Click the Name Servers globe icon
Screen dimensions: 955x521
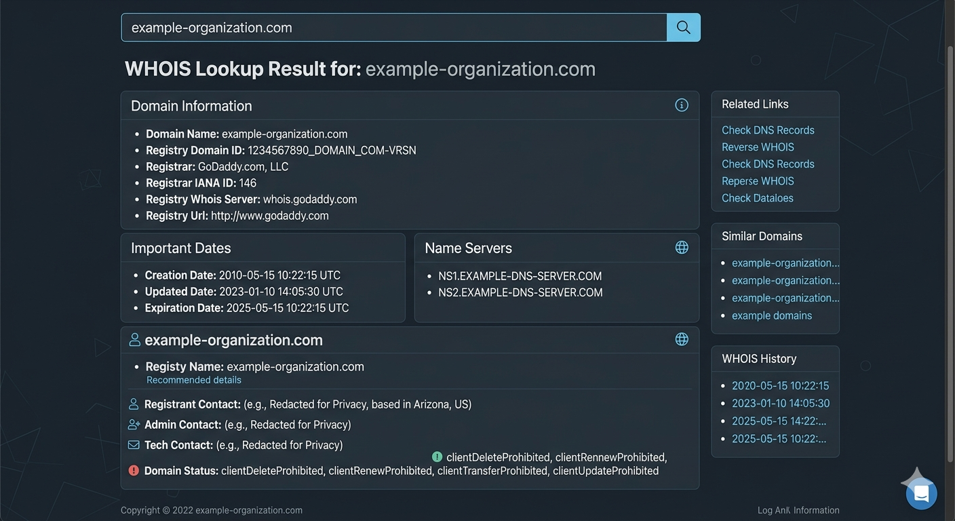click(682, 248)
